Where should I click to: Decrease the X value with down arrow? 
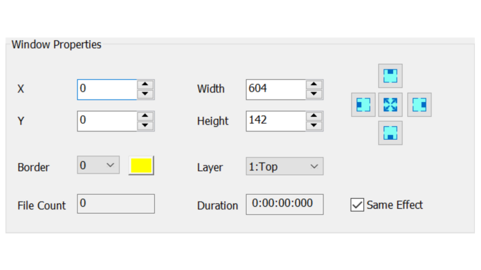pos(146,94)
